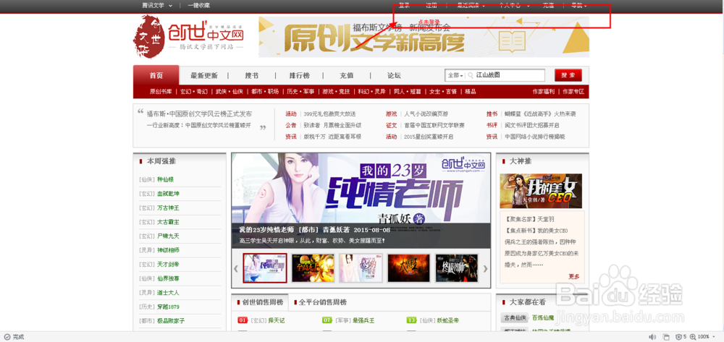
Task: Open the 种仙根 book link
Action: pyautogui.click(x=165, y=179)
